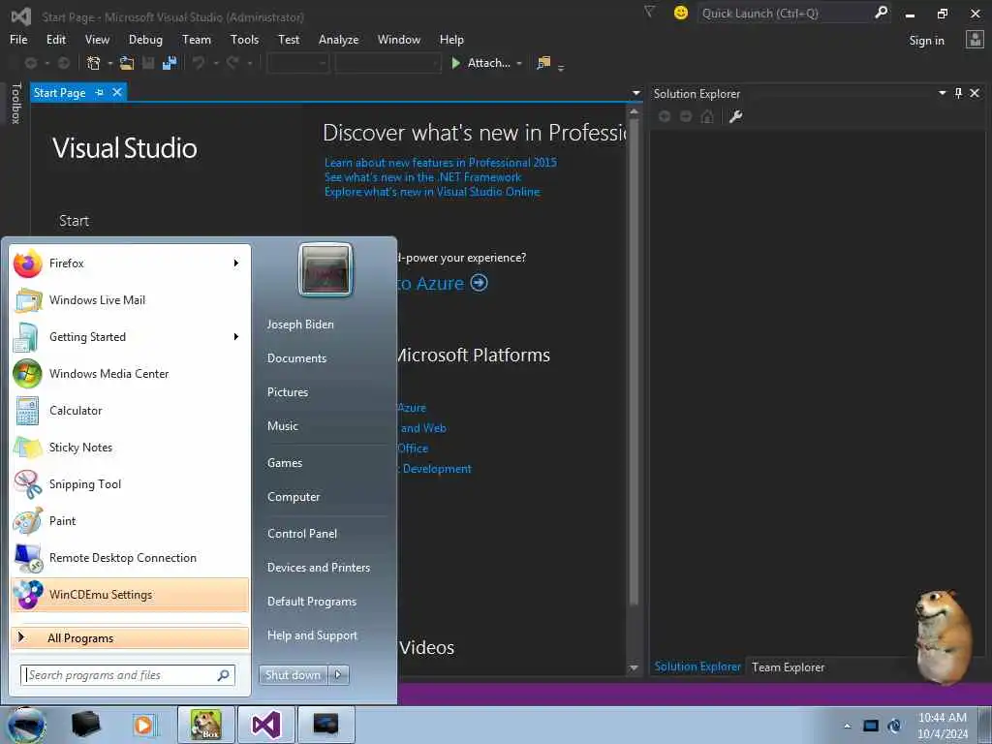Viewport: 992px width, 744px height.
Task: Toggle pin on Start Page tab
Action: coord(100,93)
